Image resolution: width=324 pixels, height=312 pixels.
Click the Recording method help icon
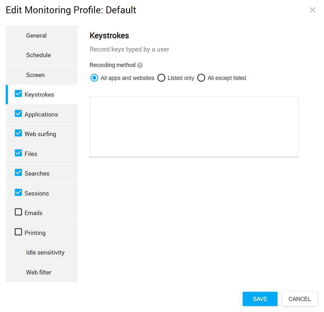140,65
